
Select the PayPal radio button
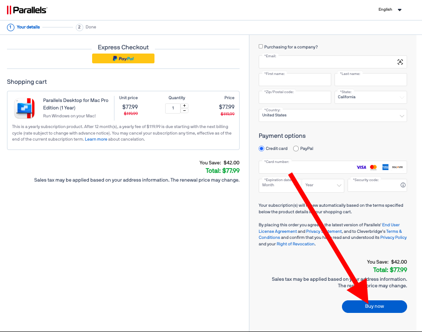[296, 149]
